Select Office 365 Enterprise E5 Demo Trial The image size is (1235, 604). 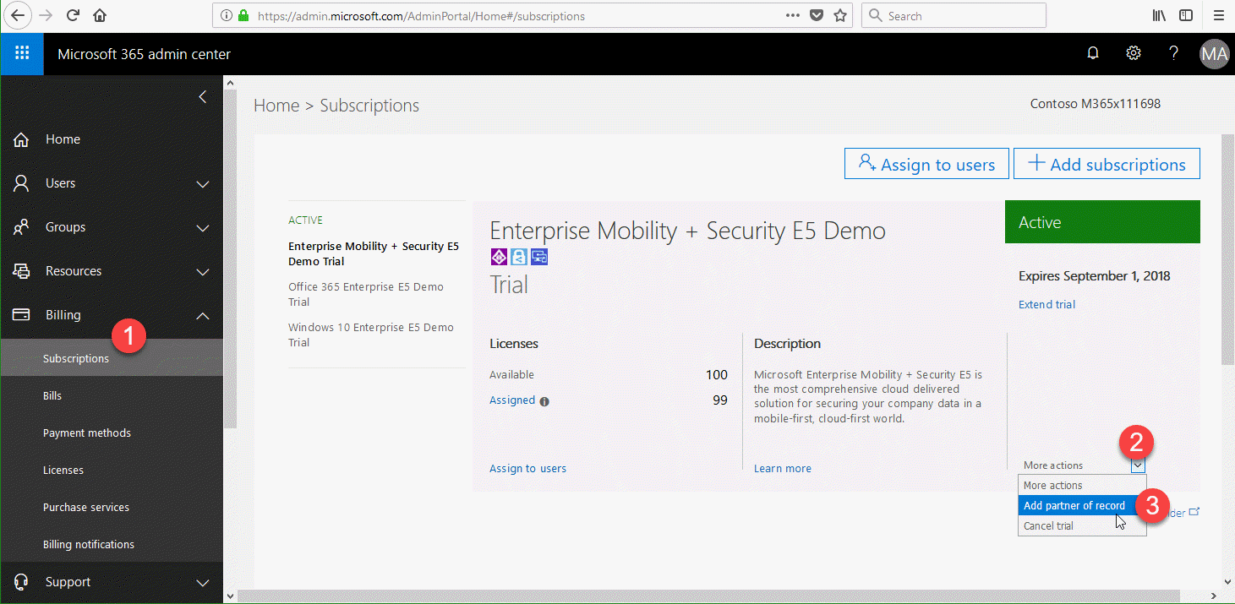click(x=366, y=294)
